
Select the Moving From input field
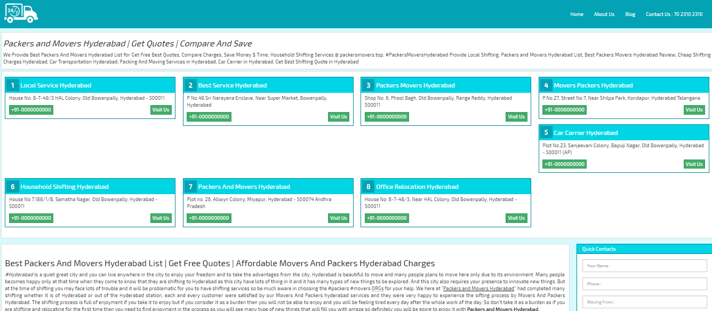[x=644, y=302]
